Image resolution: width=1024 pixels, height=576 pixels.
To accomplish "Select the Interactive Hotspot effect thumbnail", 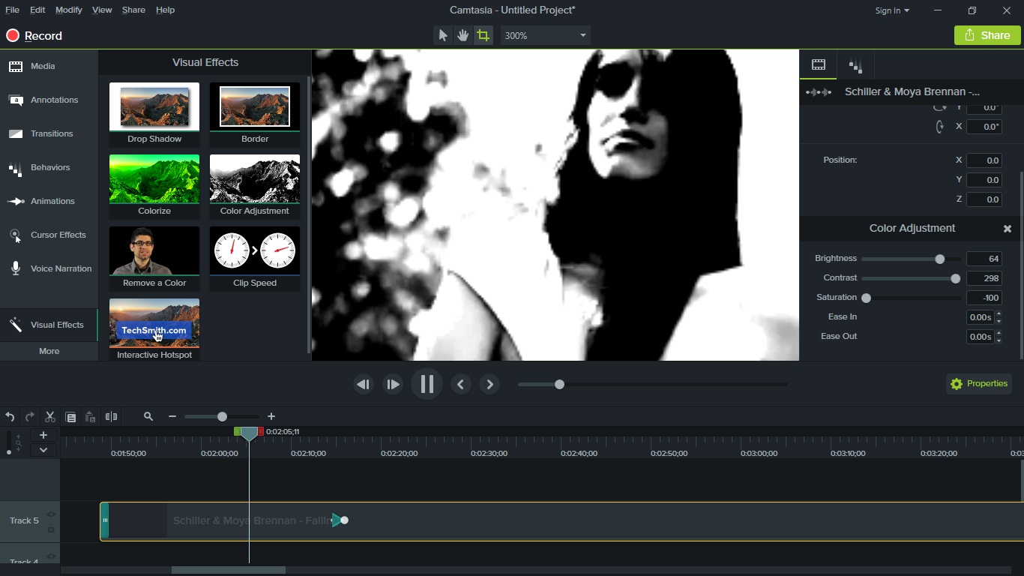I will 154,330.
